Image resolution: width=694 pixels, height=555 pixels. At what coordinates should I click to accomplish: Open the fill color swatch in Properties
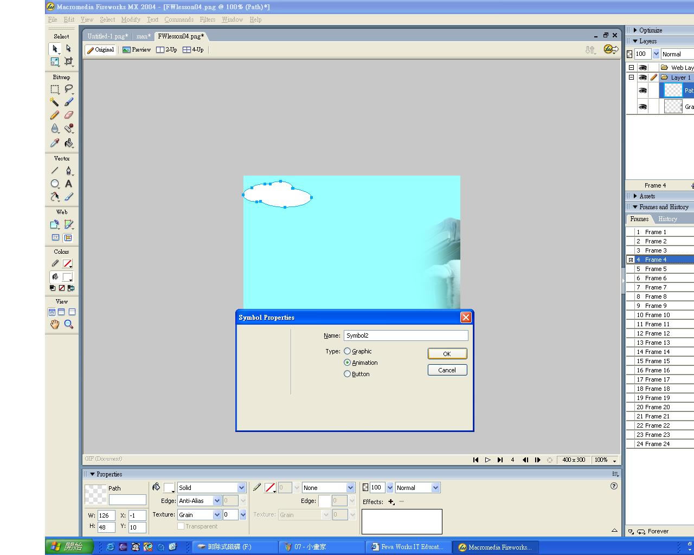point(169,488)
